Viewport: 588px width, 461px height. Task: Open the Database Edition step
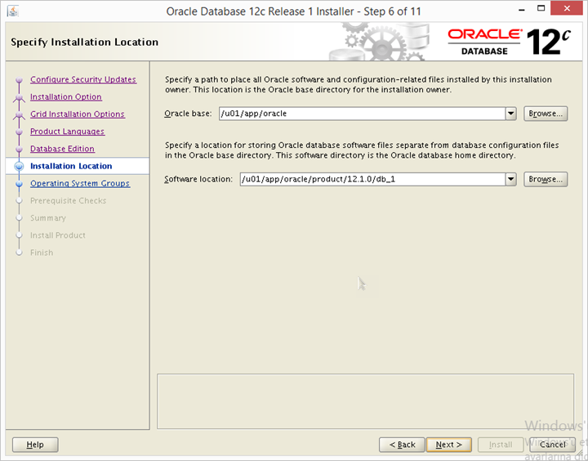(62, 149)
